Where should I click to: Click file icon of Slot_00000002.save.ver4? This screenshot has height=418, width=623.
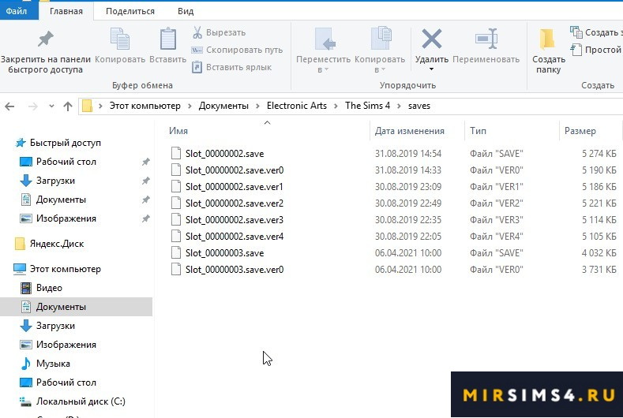pos(176,236)
